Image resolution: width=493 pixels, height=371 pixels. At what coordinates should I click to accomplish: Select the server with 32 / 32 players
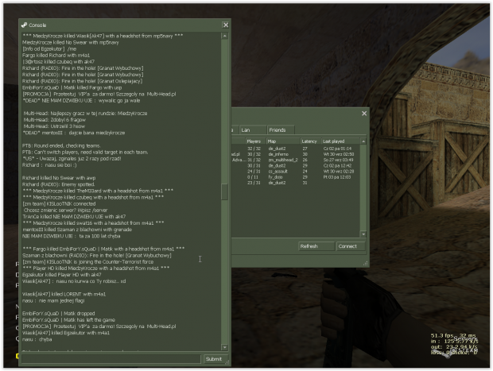pos(296,149)
